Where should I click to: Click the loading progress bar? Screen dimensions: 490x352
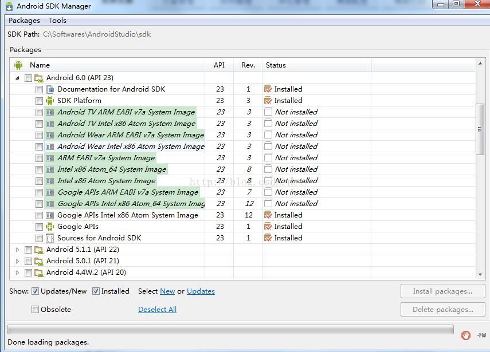(230, 330)
